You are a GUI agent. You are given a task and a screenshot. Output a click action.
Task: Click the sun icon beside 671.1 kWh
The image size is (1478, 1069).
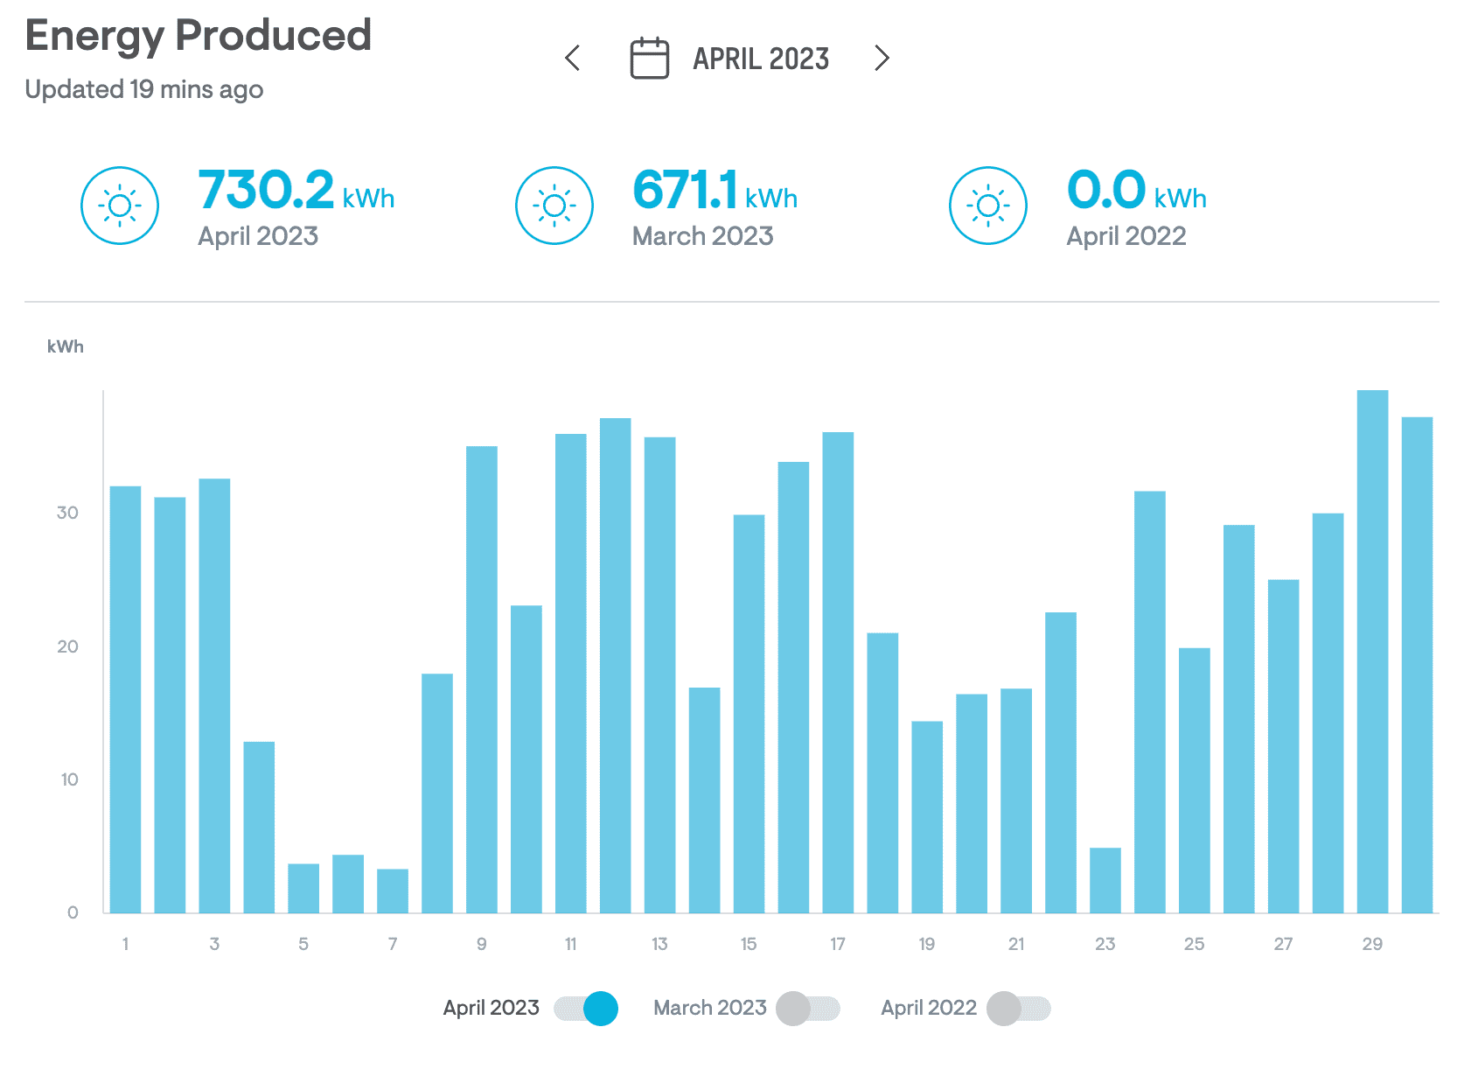pyautogui.click(x=554, y=206)
